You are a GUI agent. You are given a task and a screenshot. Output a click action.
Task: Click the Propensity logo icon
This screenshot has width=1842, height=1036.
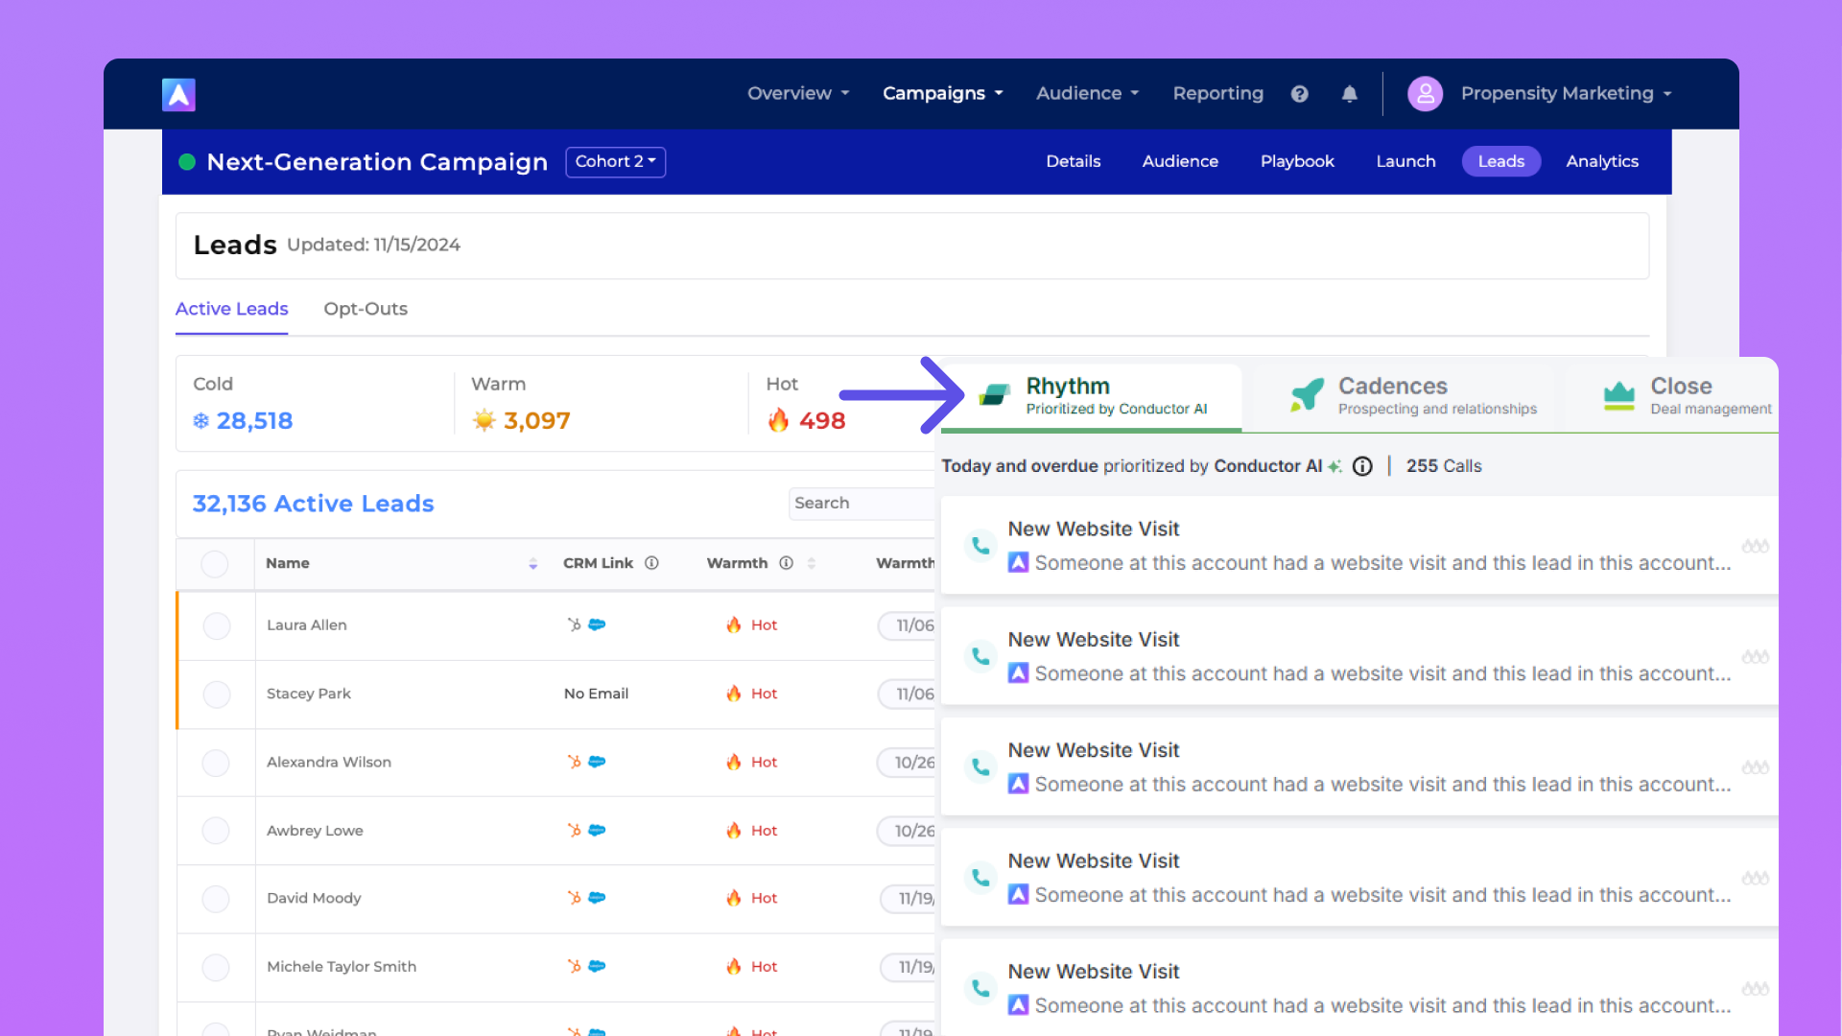click(178, 94)
